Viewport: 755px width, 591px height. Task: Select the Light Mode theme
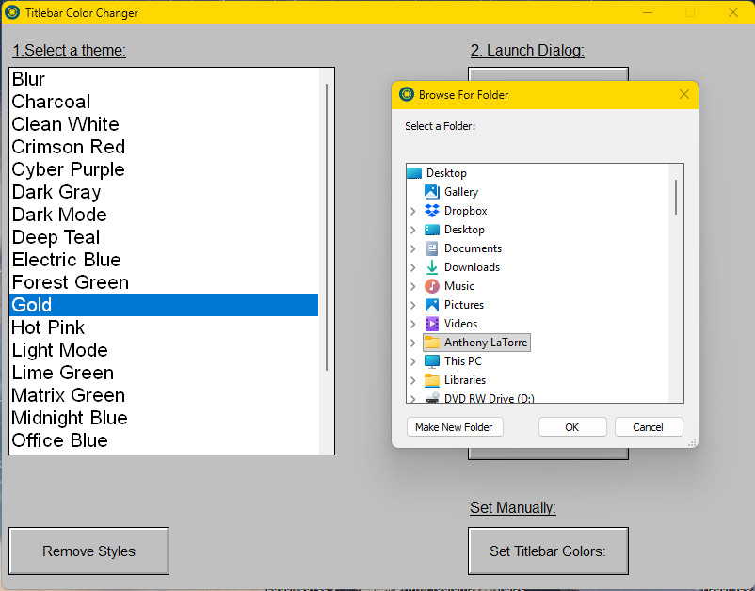coord(164,350)
